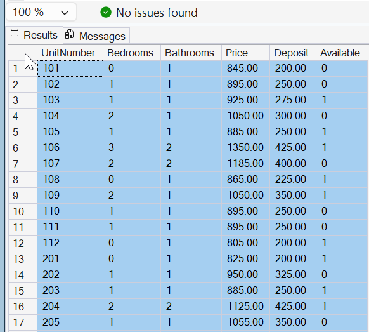
Task: Select the Bathrooms column header
Action: click(x=191, y=53)
